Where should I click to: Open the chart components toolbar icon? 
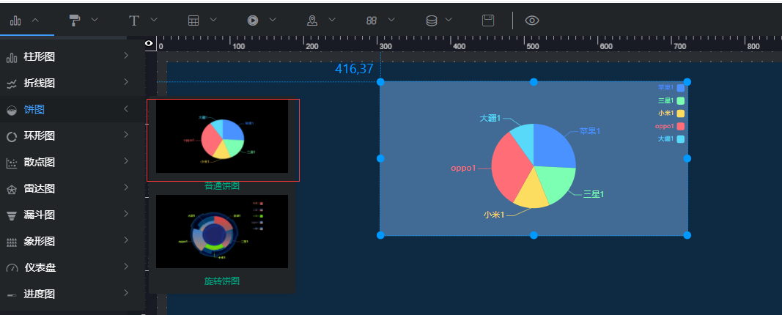(15, 21)
